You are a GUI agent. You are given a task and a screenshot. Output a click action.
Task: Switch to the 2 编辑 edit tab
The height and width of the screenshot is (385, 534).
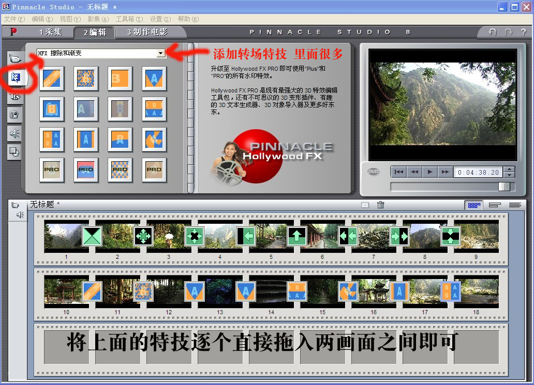(x=95, y=33)
